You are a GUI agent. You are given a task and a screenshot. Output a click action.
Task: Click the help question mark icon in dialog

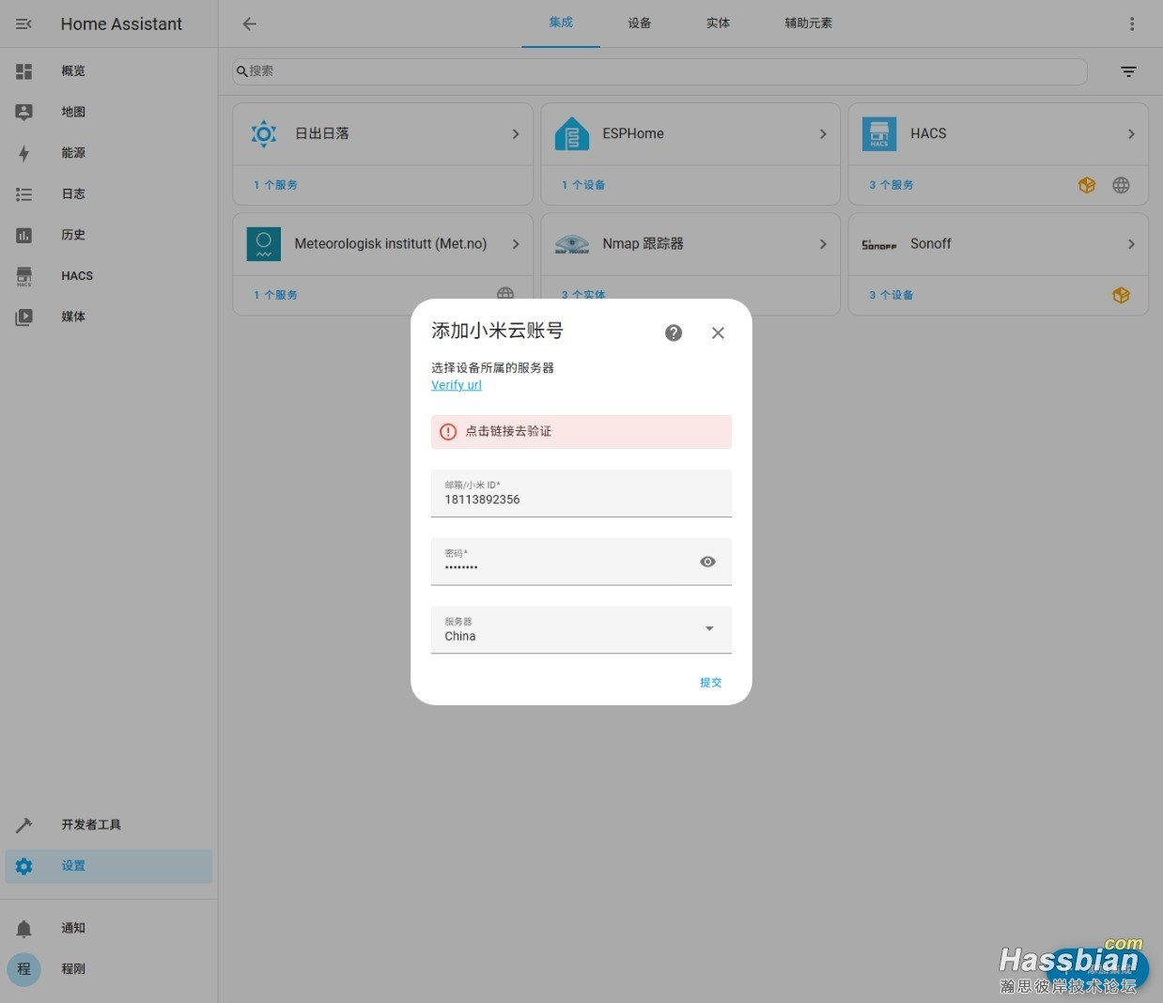click(x=674, y=332)
